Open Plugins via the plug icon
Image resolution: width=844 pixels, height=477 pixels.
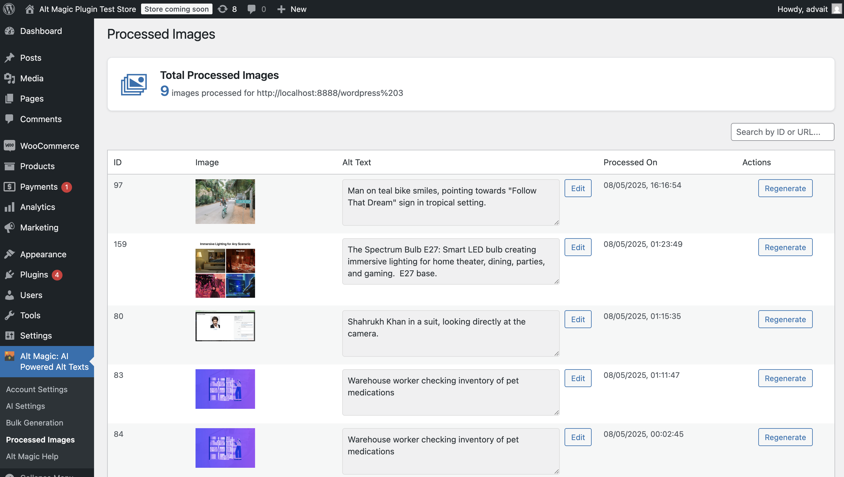click(x=10, y=275)
